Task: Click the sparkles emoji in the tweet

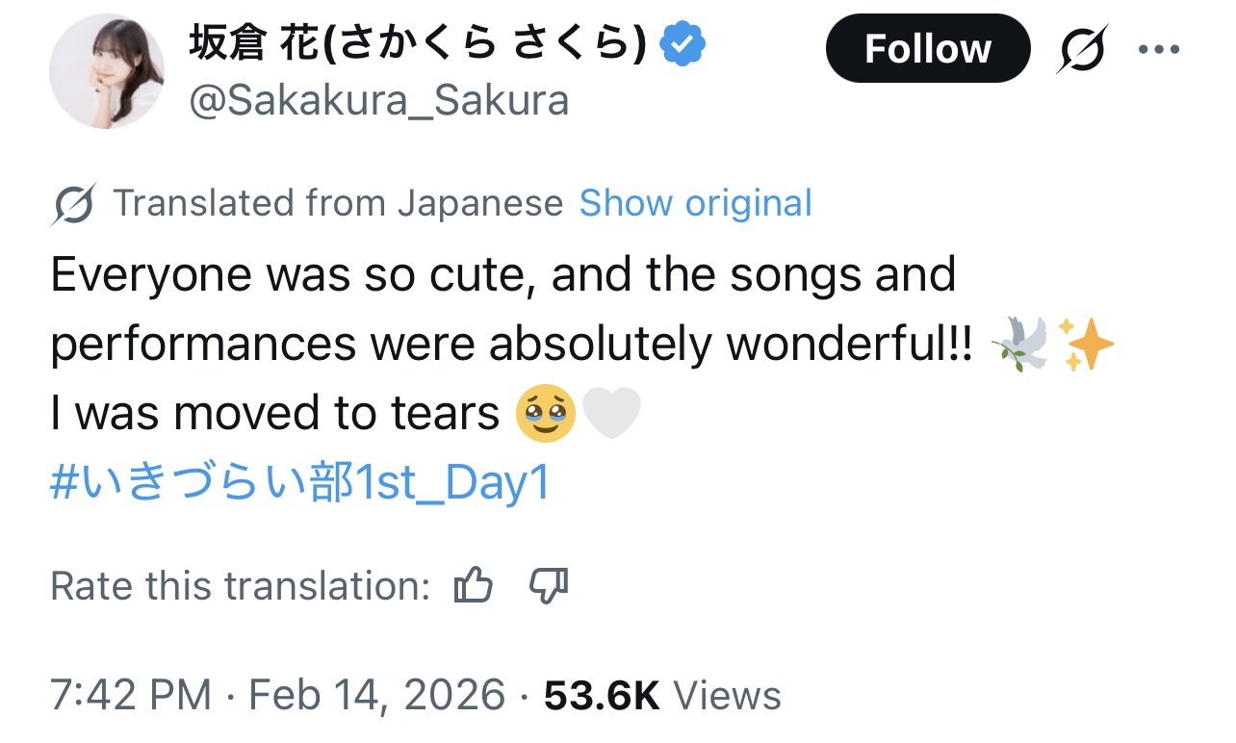Action: pyautogui.click(x=1085, y=345)
